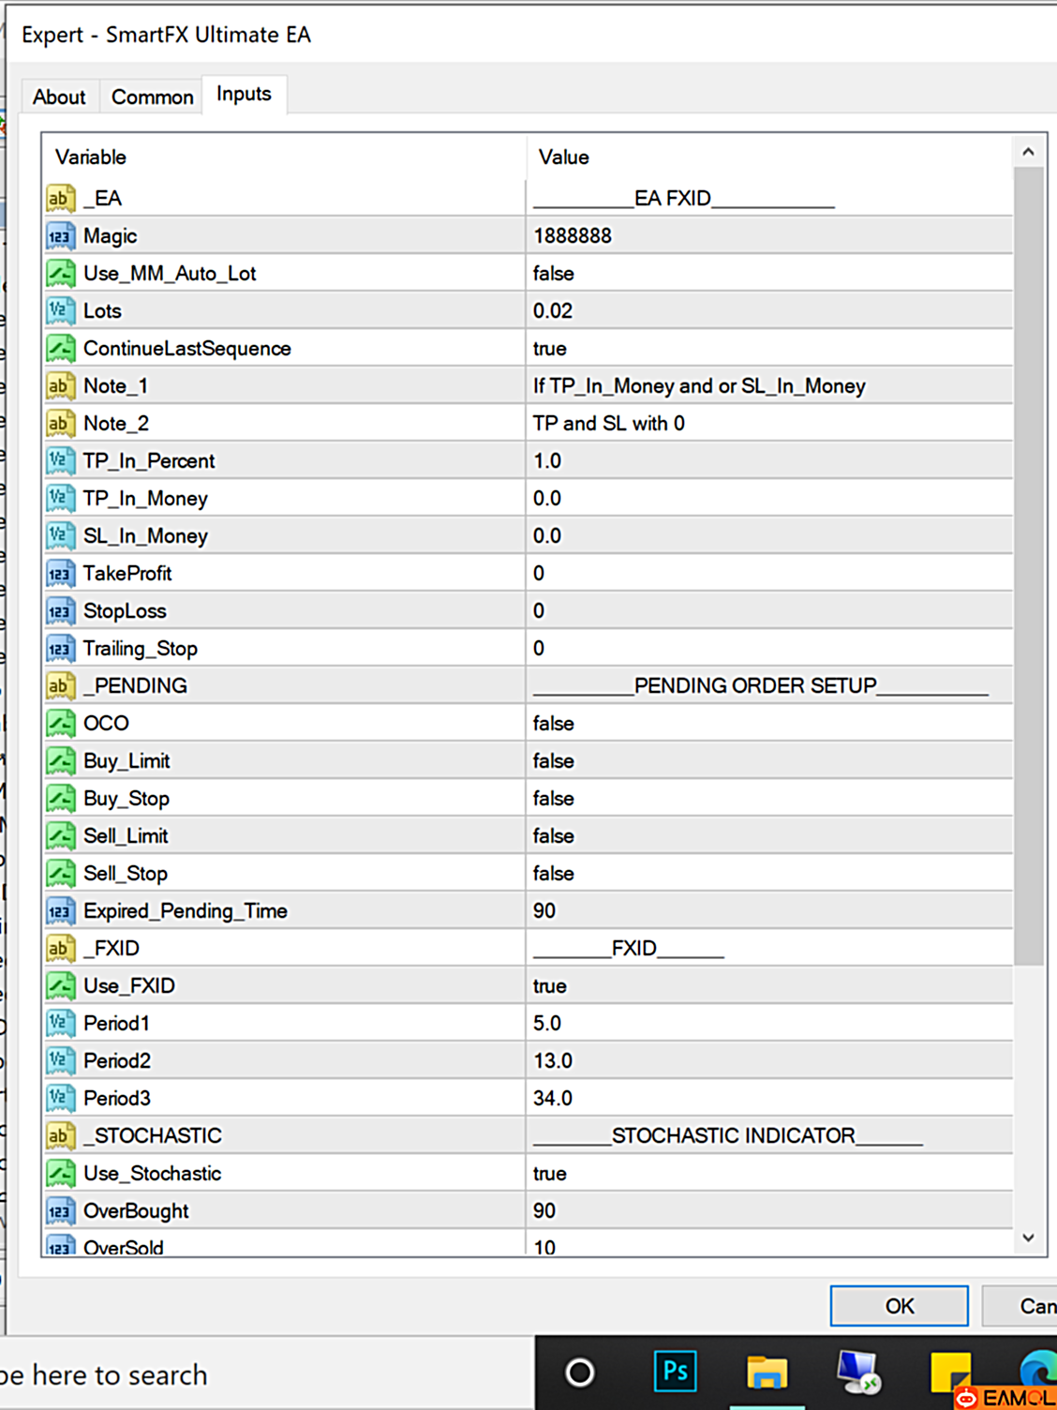Click the integer icon beside StopLoss
Screen dimensions: 1057x1410
tap(60, 610)
